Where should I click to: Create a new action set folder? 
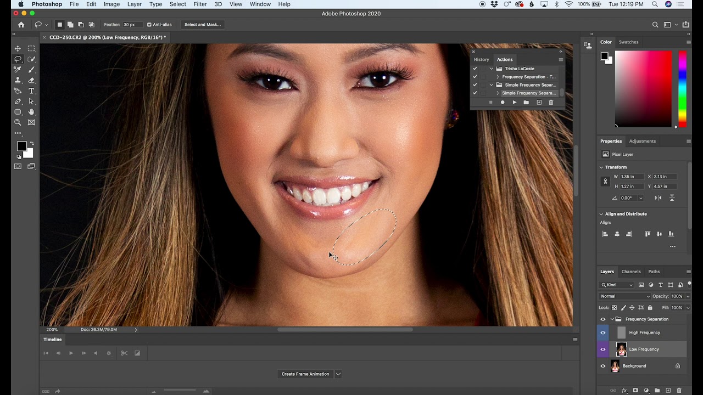tap(526, 103)
